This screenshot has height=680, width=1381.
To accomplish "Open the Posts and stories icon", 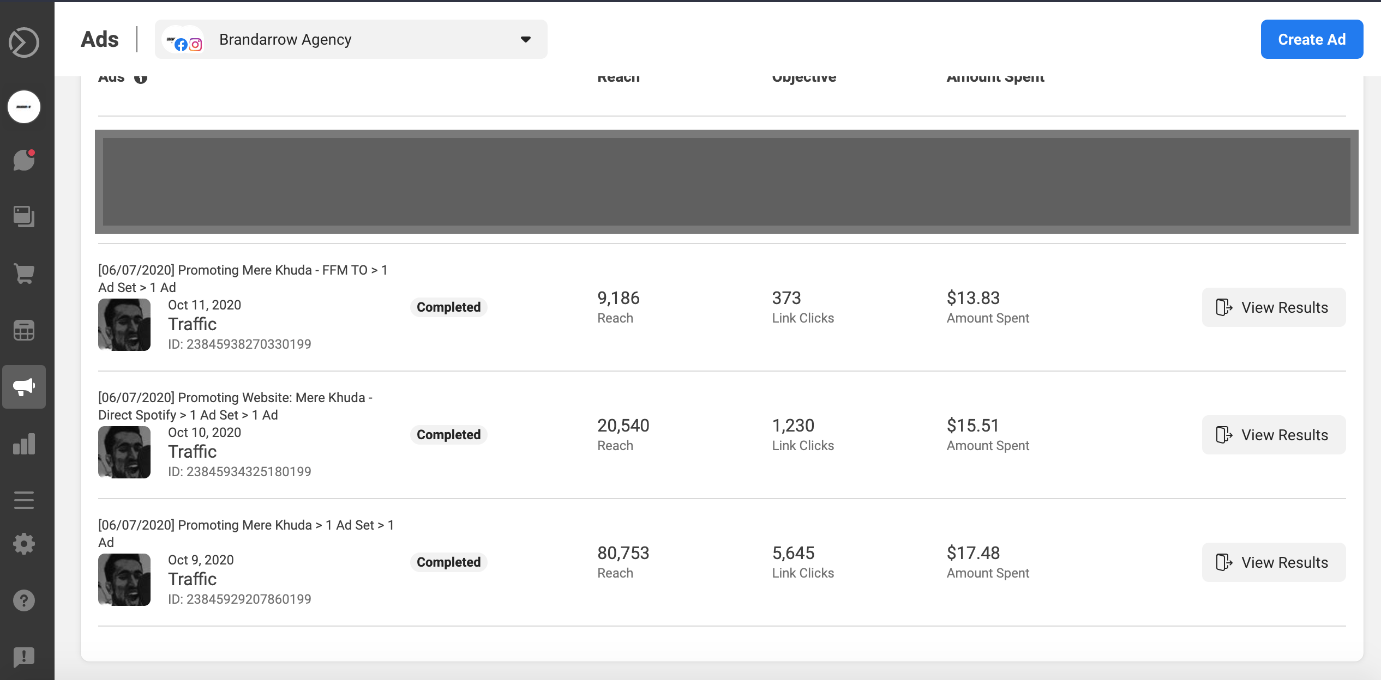I will [x=24, y=217].
